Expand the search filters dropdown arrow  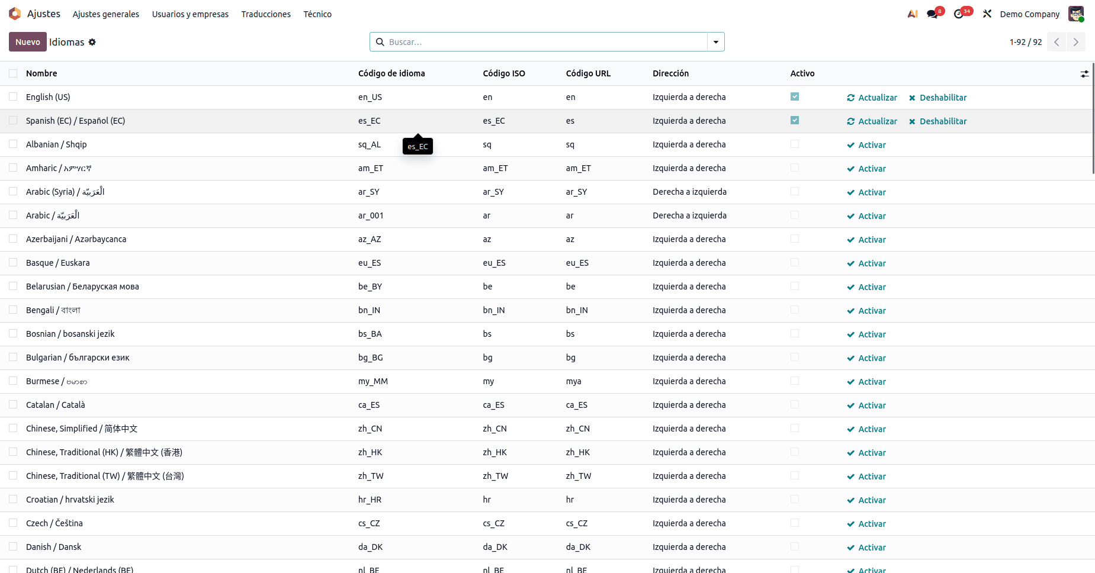point(716,41)
